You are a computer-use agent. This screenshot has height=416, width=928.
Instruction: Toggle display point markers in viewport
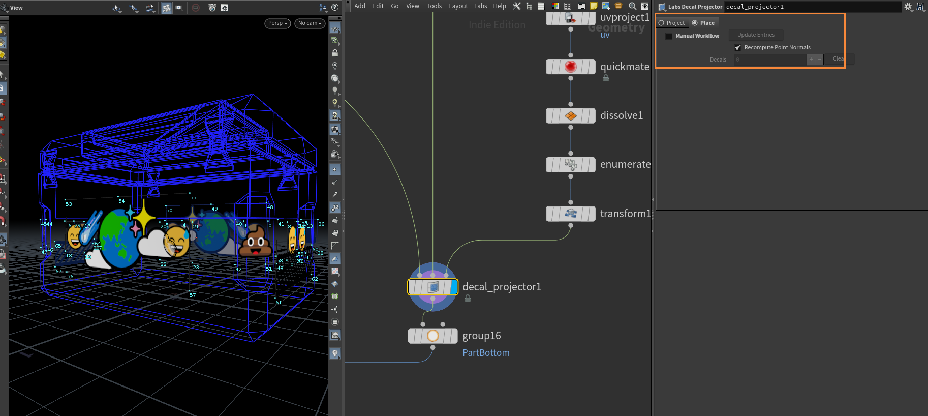point(335,169)
